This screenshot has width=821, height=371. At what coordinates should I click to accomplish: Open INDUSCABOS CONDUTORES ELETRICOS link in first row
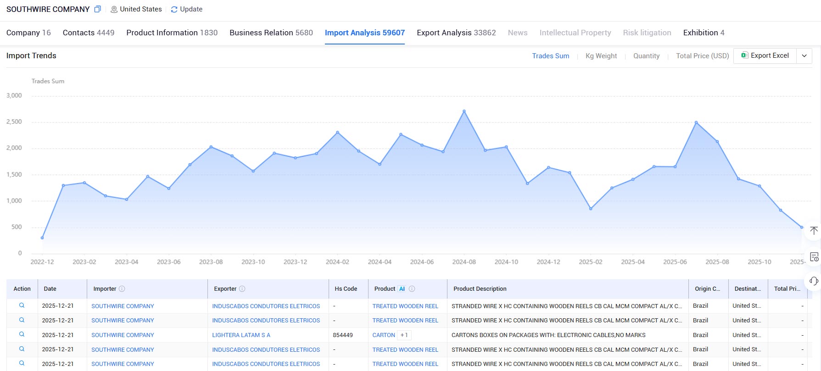[x=266, y=306]
